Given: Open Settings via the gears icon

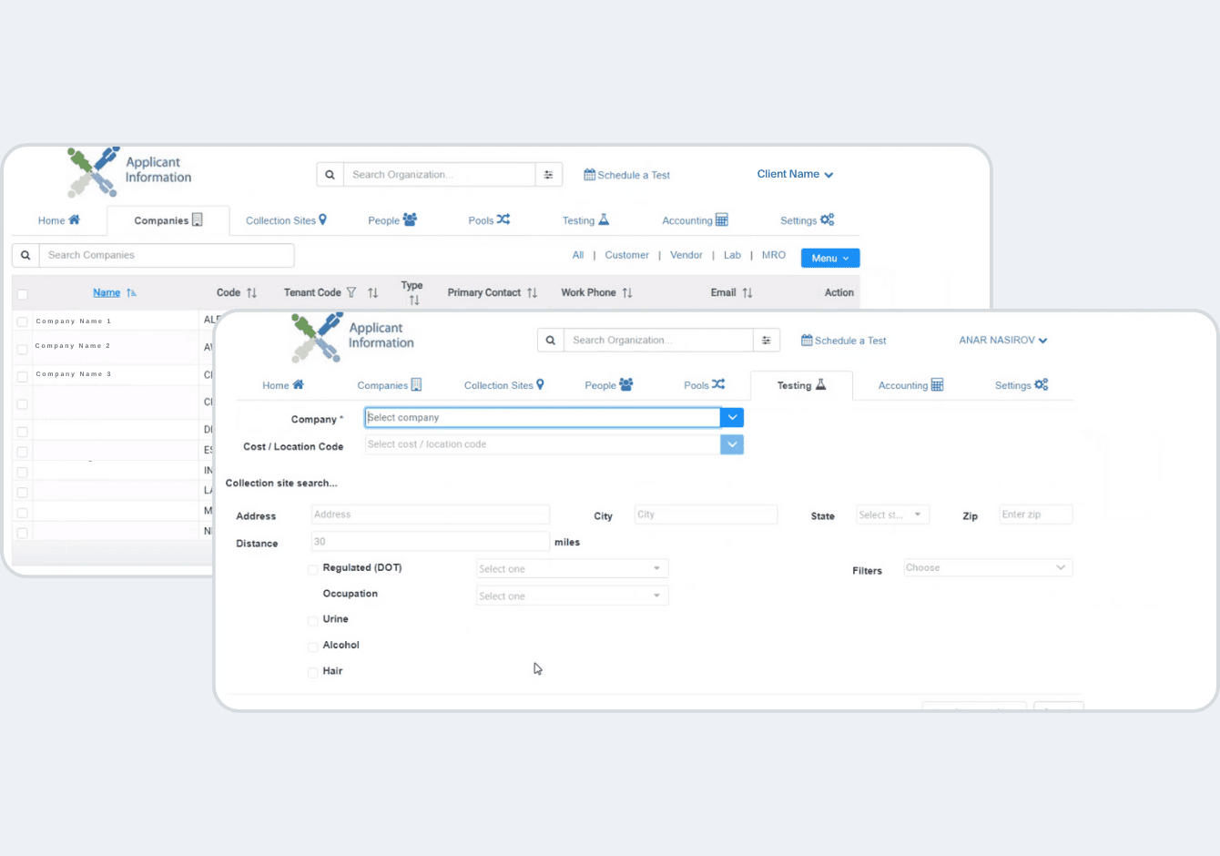Looking at the screenshot, I should pyautogui.click(x=1043, y=384).
